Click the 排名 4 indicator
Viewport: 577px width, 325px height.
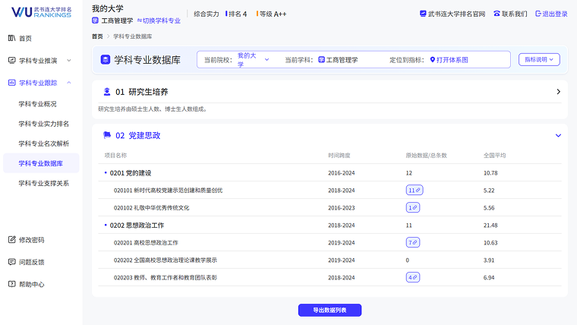236,14
